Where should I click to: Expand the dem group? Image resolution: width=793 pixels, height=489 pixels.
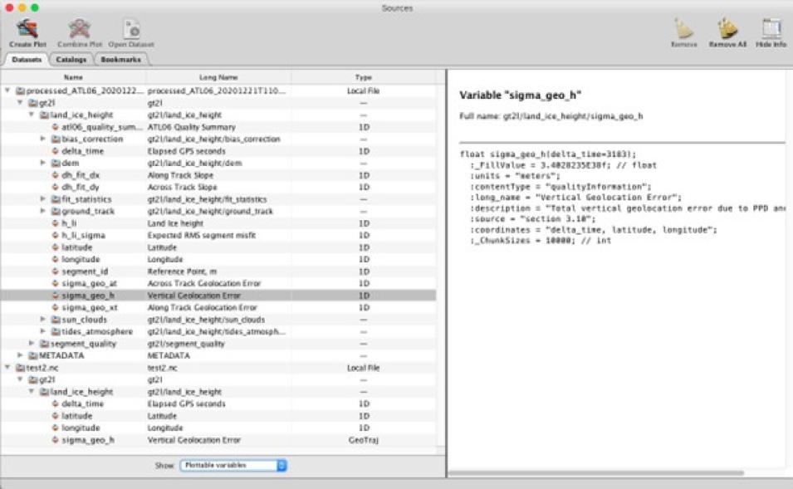click(x=43, y=163)
